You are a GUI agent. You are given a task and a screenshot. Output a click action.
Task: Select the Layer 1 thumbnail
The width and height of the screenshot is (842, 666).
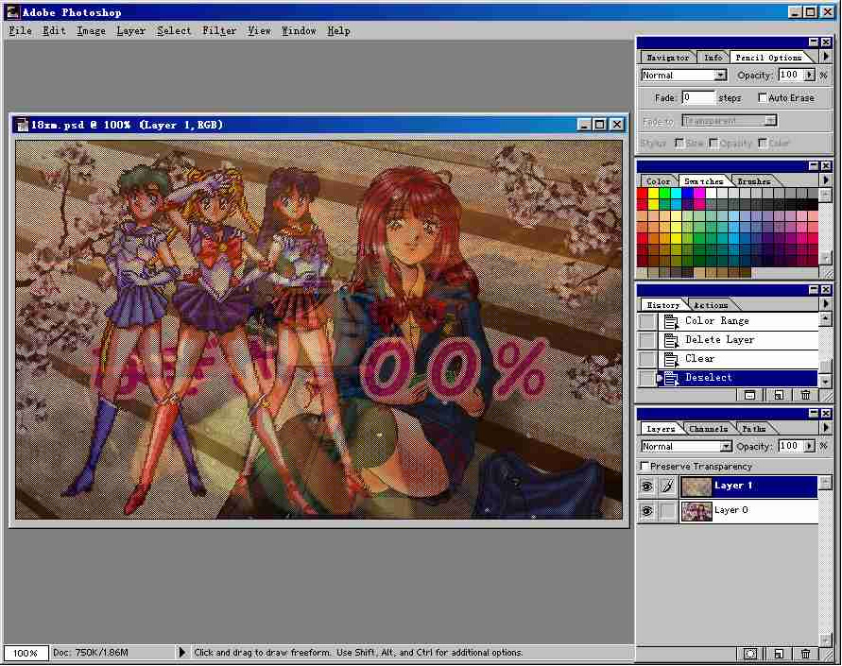coord(696,487)
